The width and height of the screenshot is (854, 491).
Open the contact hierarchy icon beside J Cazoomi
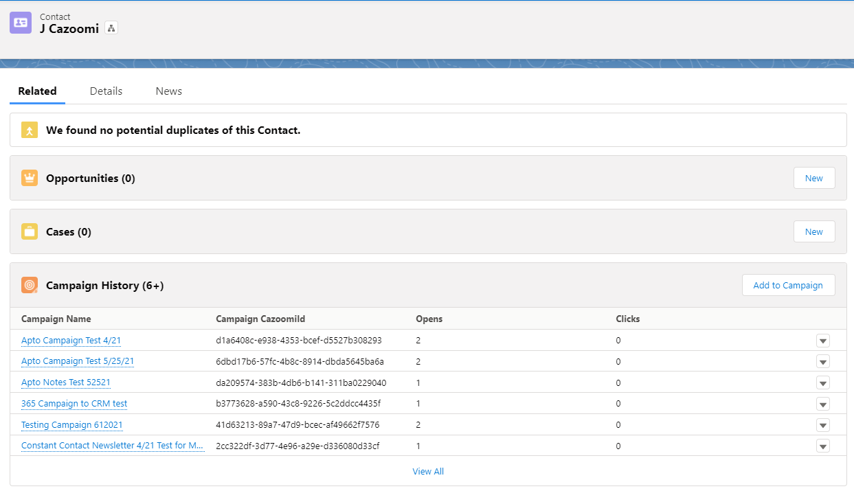[111, 28]
